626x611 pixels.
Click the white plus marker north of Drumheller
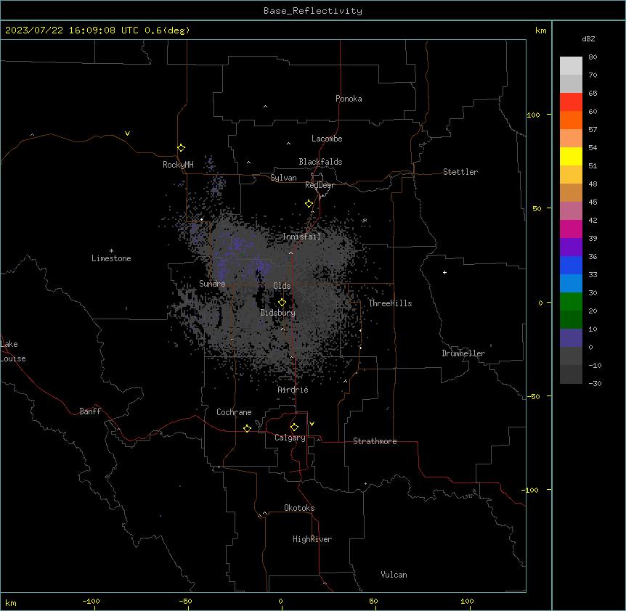[444, 272]
